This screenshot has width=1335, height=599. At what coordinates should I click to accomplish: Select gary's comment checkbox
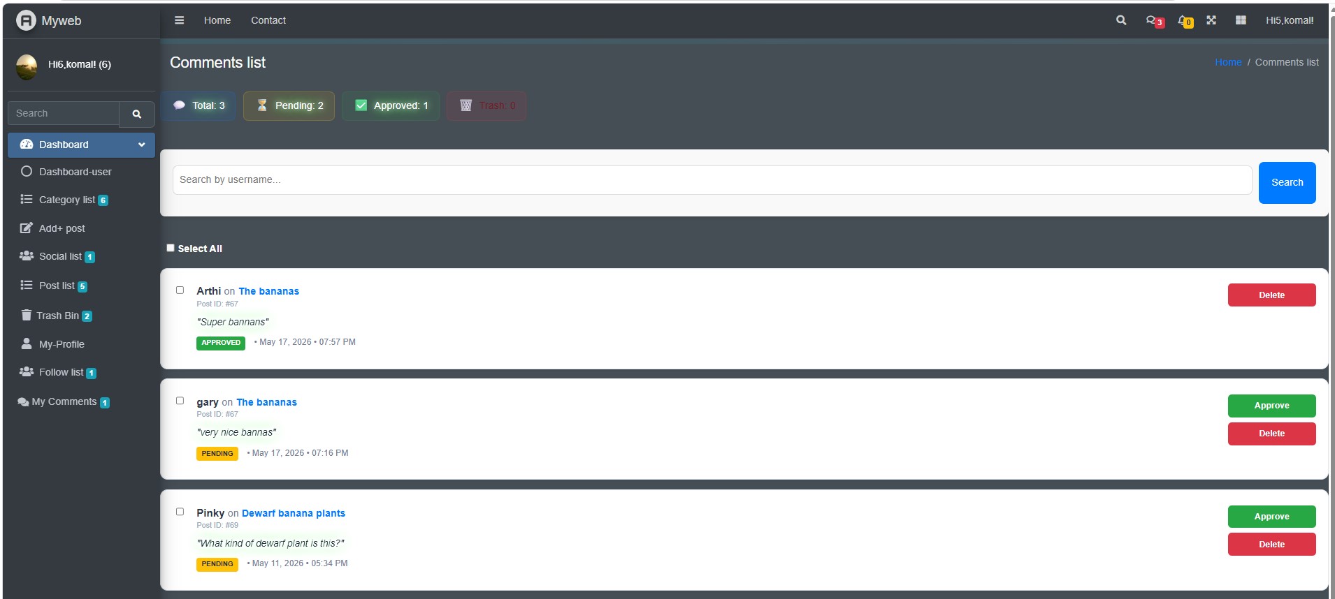pyautogui.click(x=180, y=401)
